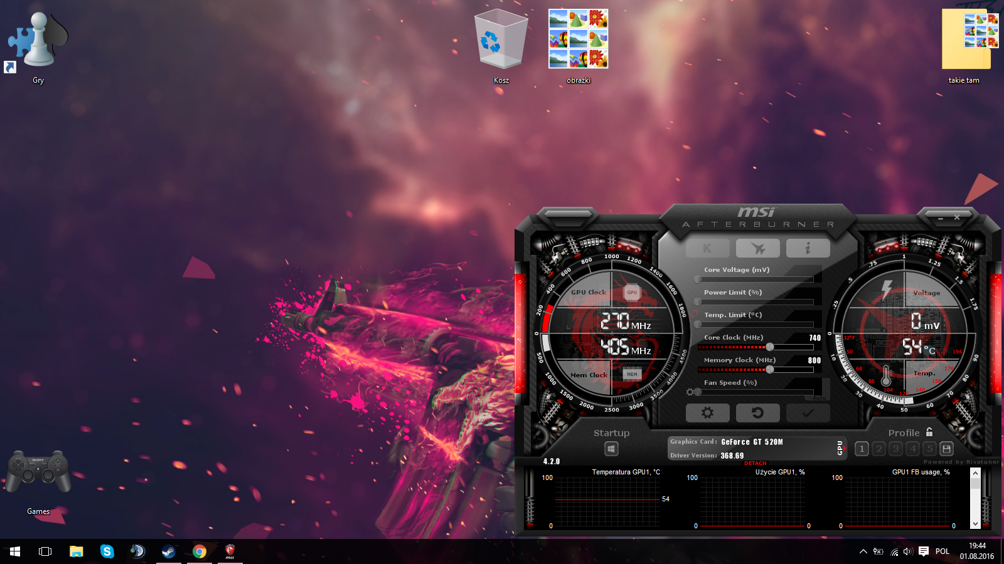This screenshot has width=1004, height=564.
Task: Open the Action Center notifications icon
Action: (924, 551)
